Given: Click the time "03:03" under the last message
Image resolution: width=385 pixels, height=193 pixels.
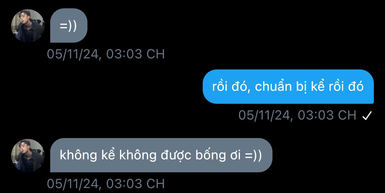Looking at the screenshot, I should point(124,183).
